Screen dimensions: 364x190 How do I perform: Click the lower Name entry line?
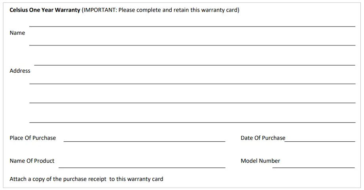click(x=192, y=45)
